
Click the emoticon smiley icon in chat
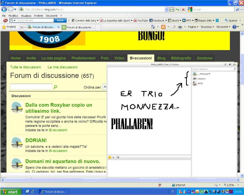[110, 157]
